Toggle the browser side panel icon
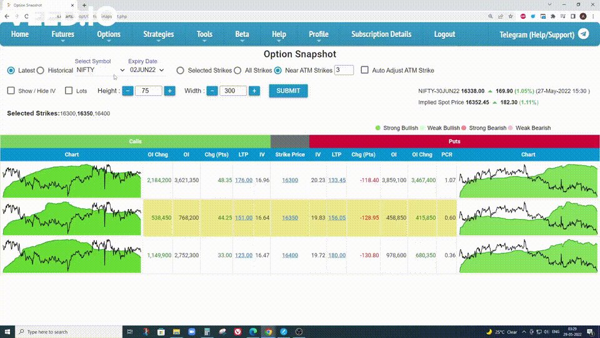Image resolution: width=600 pixels, height=338 pixels. (573, 16)
